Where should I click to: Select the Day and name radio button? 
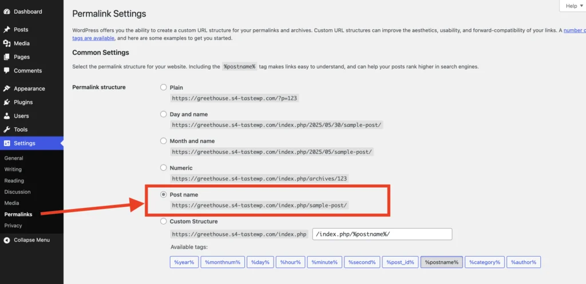pos(163,114)
